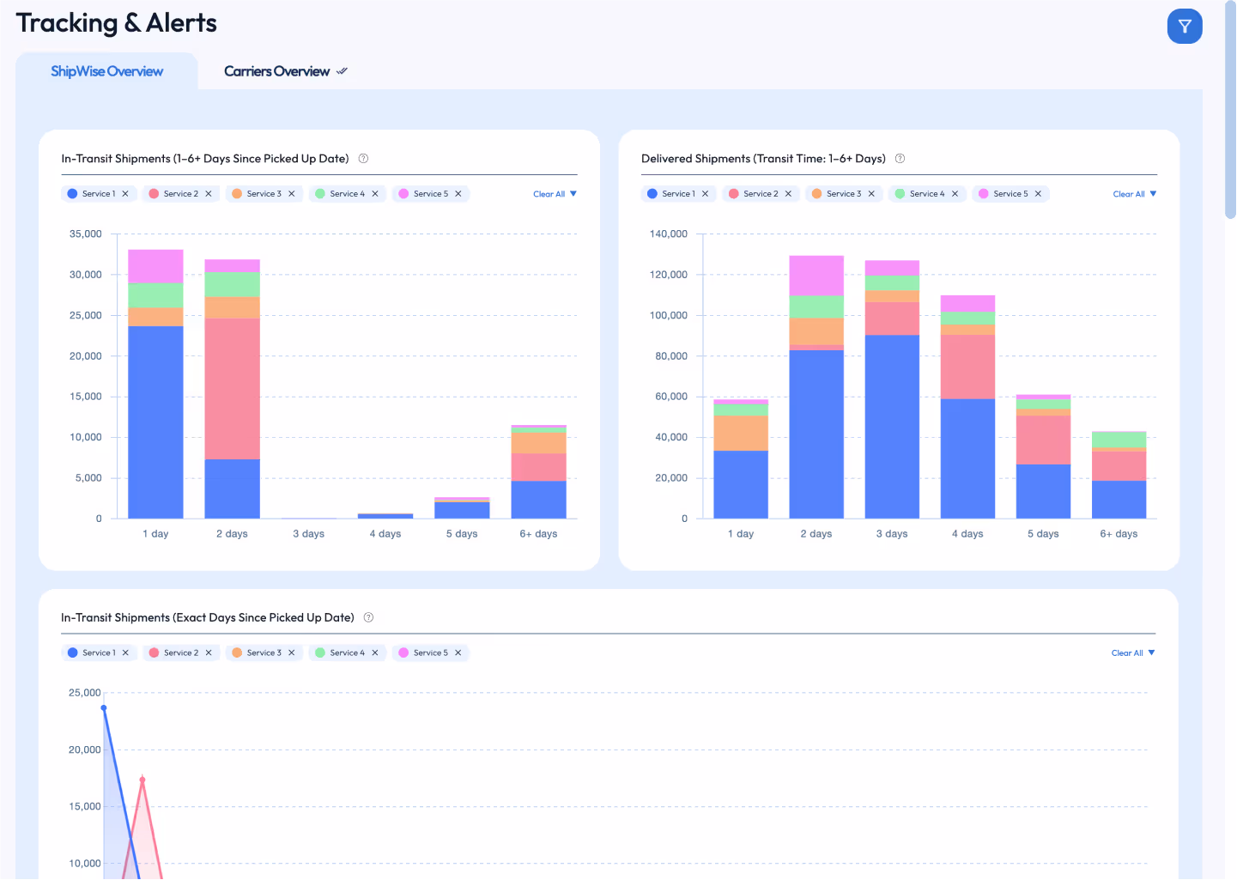Click the 2 days bar in In-Transit chart

point(232,389)
